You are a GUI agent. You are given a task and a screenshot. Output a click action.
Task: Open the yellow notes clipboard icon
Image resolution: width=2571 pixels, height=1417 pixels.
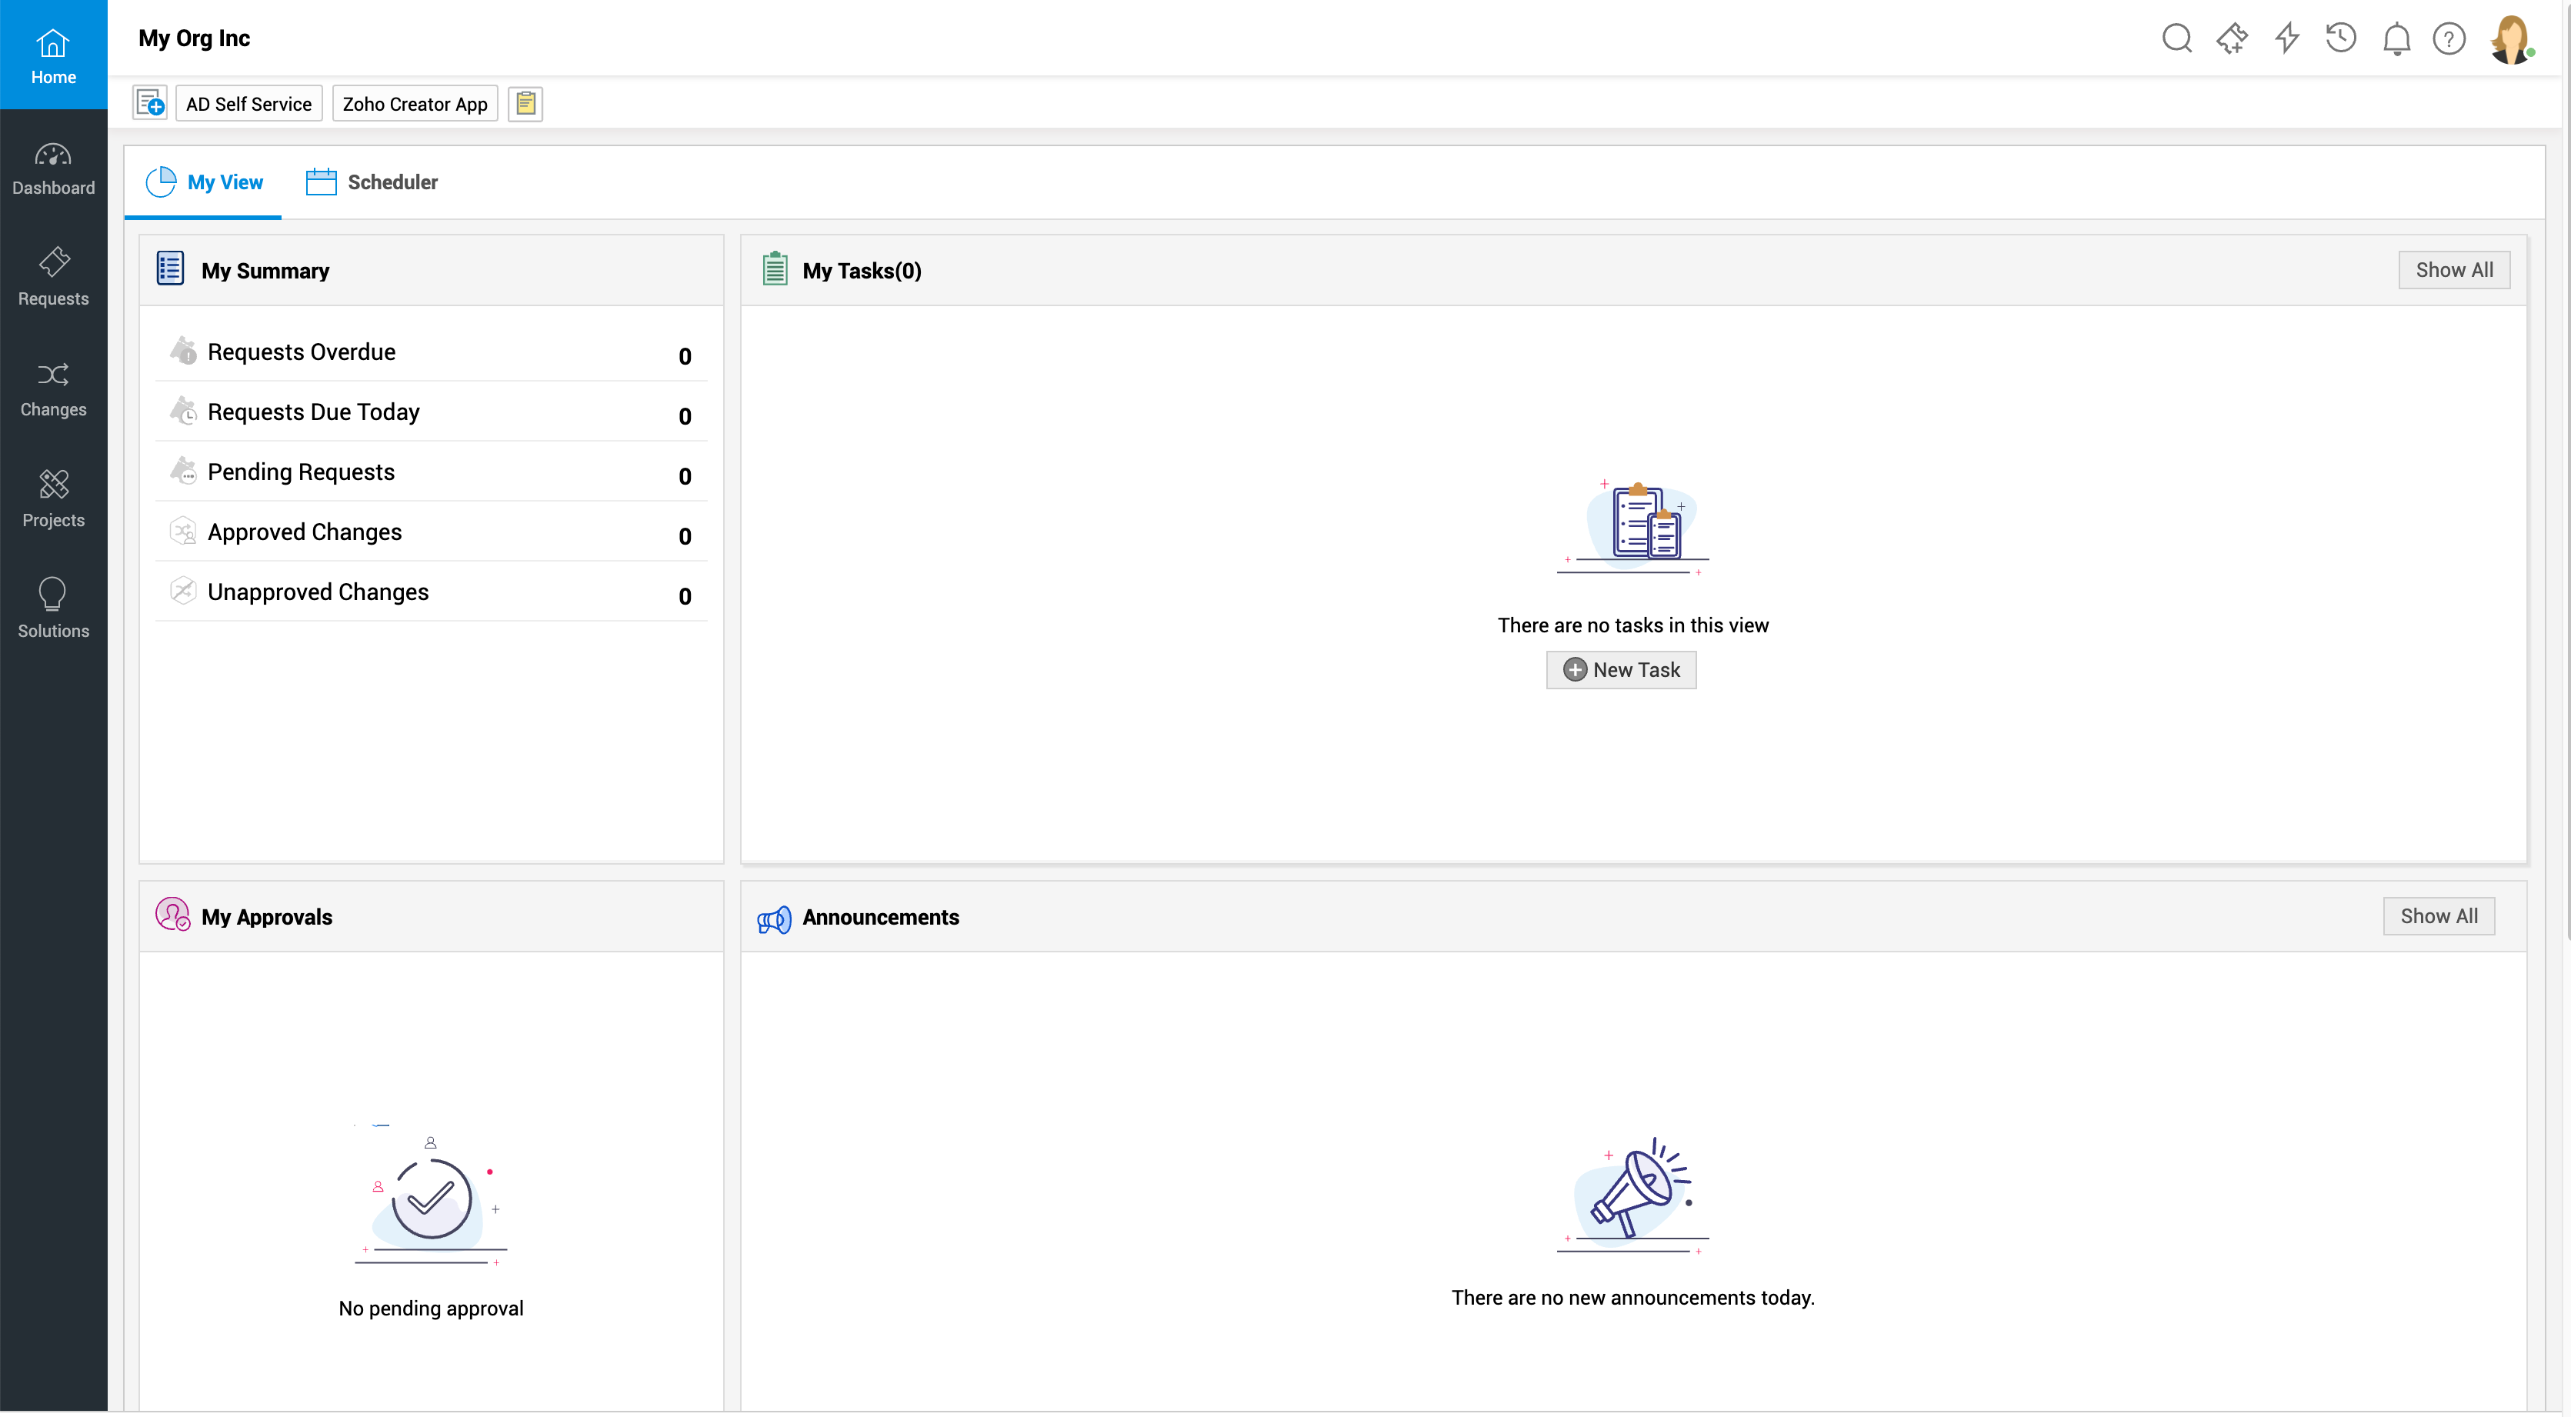(x=525, y=104)
